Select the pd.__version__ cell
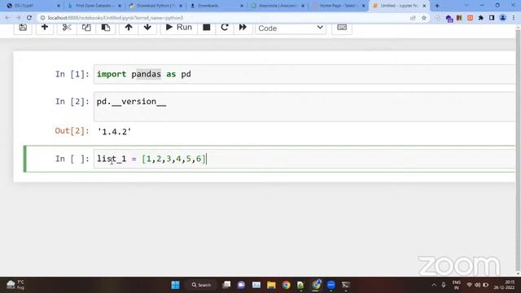 point(304,107)
